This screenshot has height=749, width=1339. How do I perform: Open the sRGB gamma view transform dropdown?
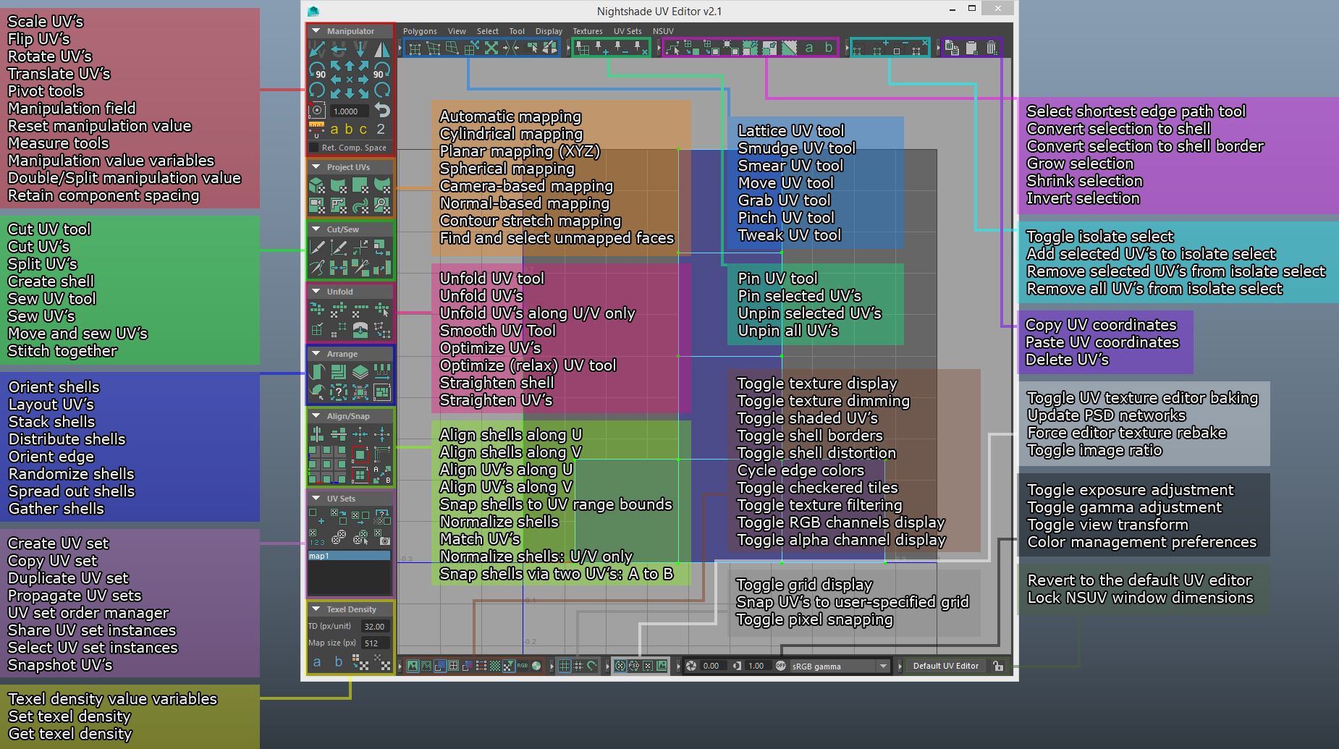click(883, 666)
